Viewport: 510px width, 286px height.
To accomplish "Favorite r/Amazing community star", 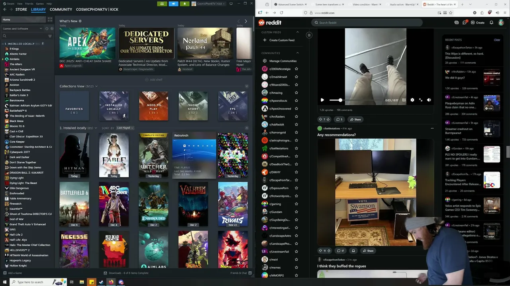I will [296, 93].
